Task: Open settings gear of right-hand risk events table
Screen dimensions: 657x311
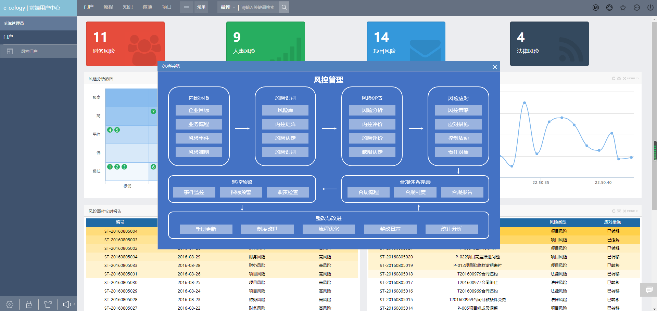Action: (619, 211)
